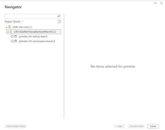Click the ODBC data source icon
This screenshot has width=165, height=130.
tap(10, 27)
